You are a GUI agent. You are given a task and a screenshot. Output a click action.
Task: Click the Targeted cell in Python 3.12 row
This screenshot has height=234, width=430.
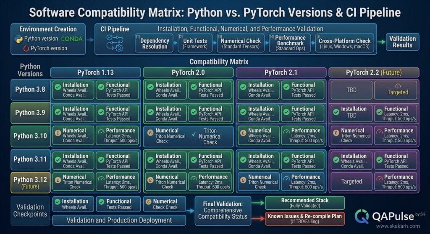351,181
